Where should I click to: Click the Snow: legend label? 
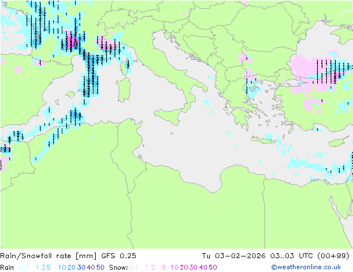coord(119,268)
